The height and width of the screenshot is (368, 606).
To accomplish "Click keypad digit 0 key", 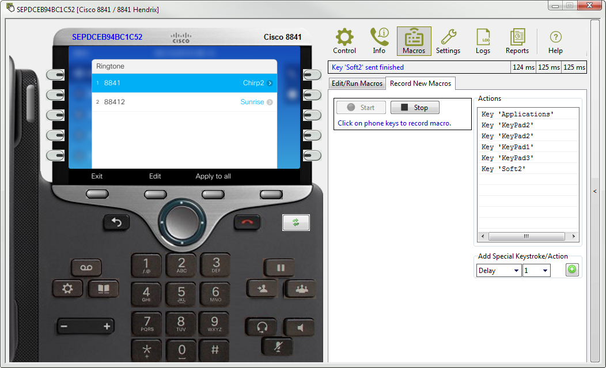I will (181, 351).
